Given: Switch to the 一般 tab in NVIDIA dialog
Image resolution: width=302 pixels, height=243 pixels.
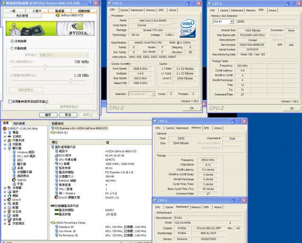Looking at the screenshot, I should (14, 11).
